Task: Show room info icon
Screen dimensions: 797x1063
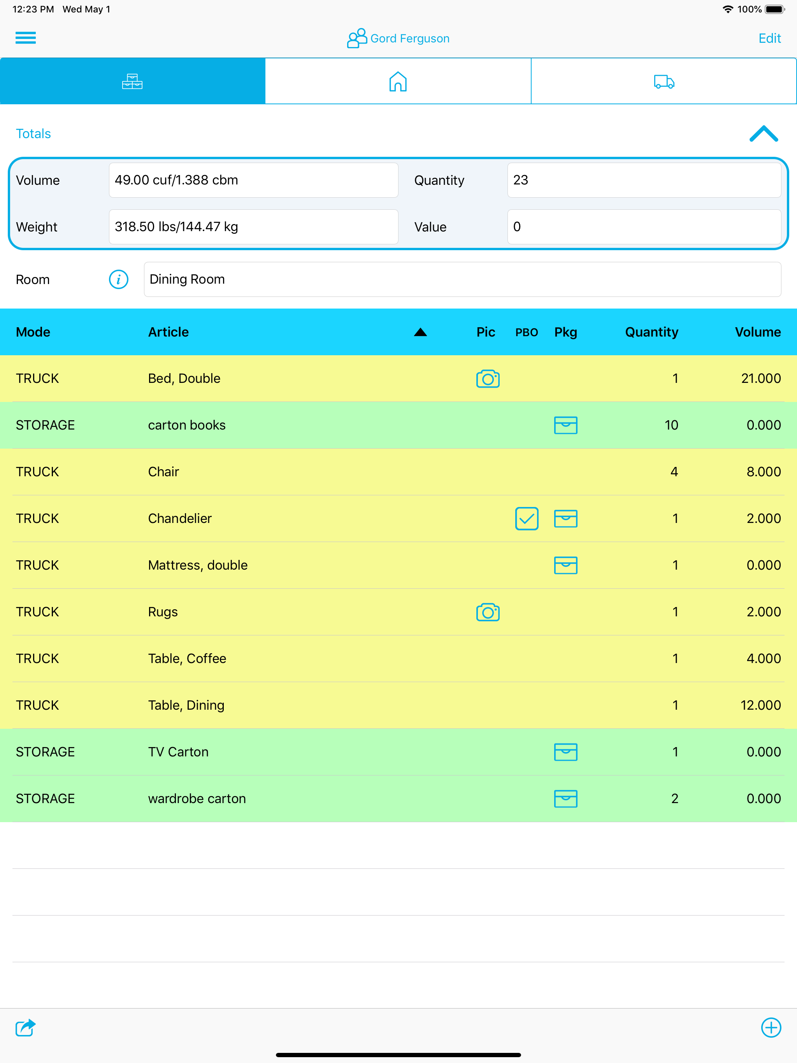Action: click(x=119, y=279)
